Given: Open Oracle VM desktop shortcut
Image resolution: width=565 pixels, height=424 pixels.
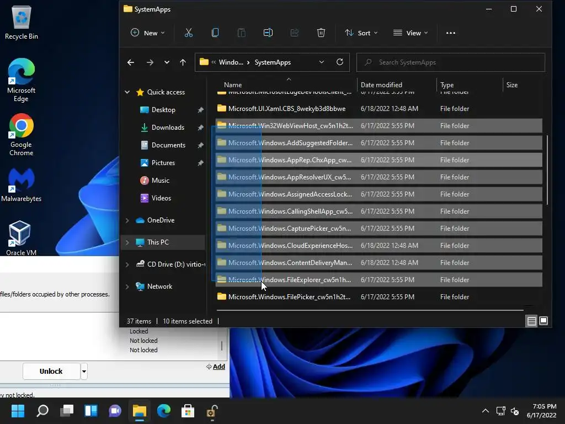Looking at the screenshot, I should click(x=22, y=238).
